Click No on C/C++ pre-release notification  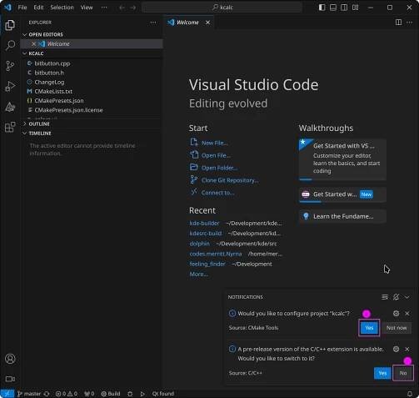tap(403, 373)
